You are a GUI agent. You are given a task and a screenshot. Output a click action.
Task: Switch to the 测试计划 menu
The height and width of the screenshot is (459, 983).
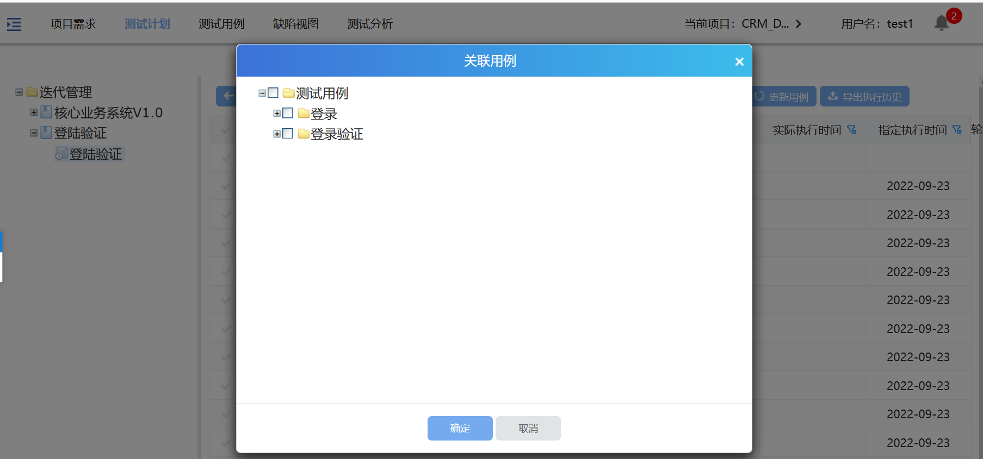click(x=147, y=24)
